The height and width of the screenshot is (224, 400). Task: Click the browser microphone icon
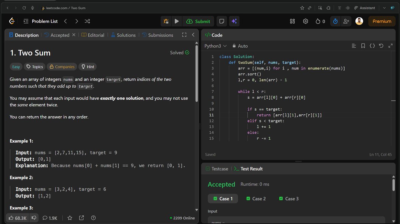pyautogui.click(x=32, y=8)
